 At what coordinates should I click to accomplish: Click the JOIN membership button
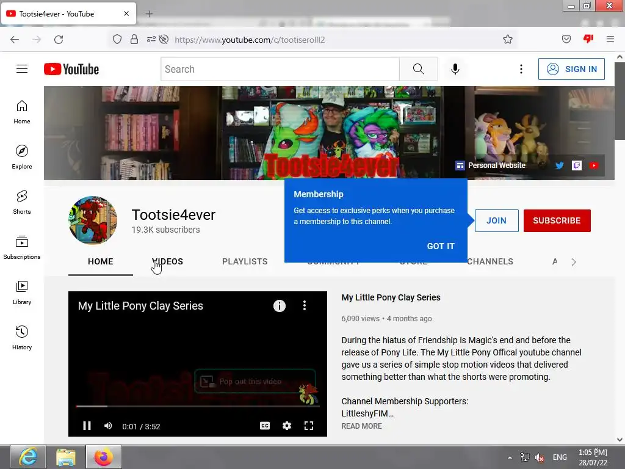[496, 220]
